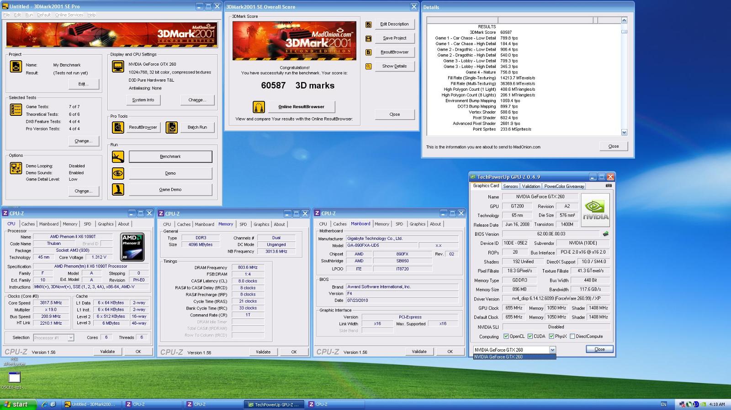Click Change under Display and CPU Settings
This screenshot has width=731, height=410.
coord(197,100)
